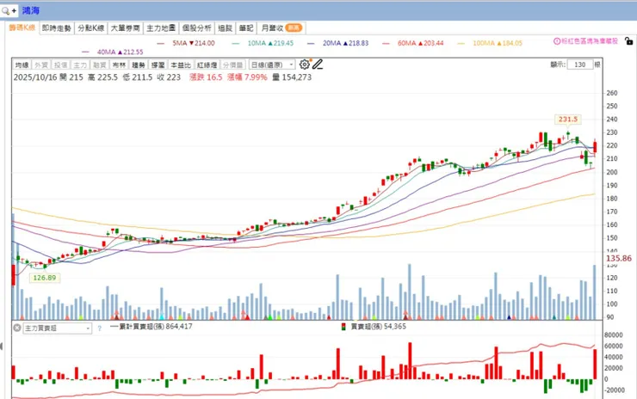
Task: Toggle 主力 overlay button
Action: 80,65
